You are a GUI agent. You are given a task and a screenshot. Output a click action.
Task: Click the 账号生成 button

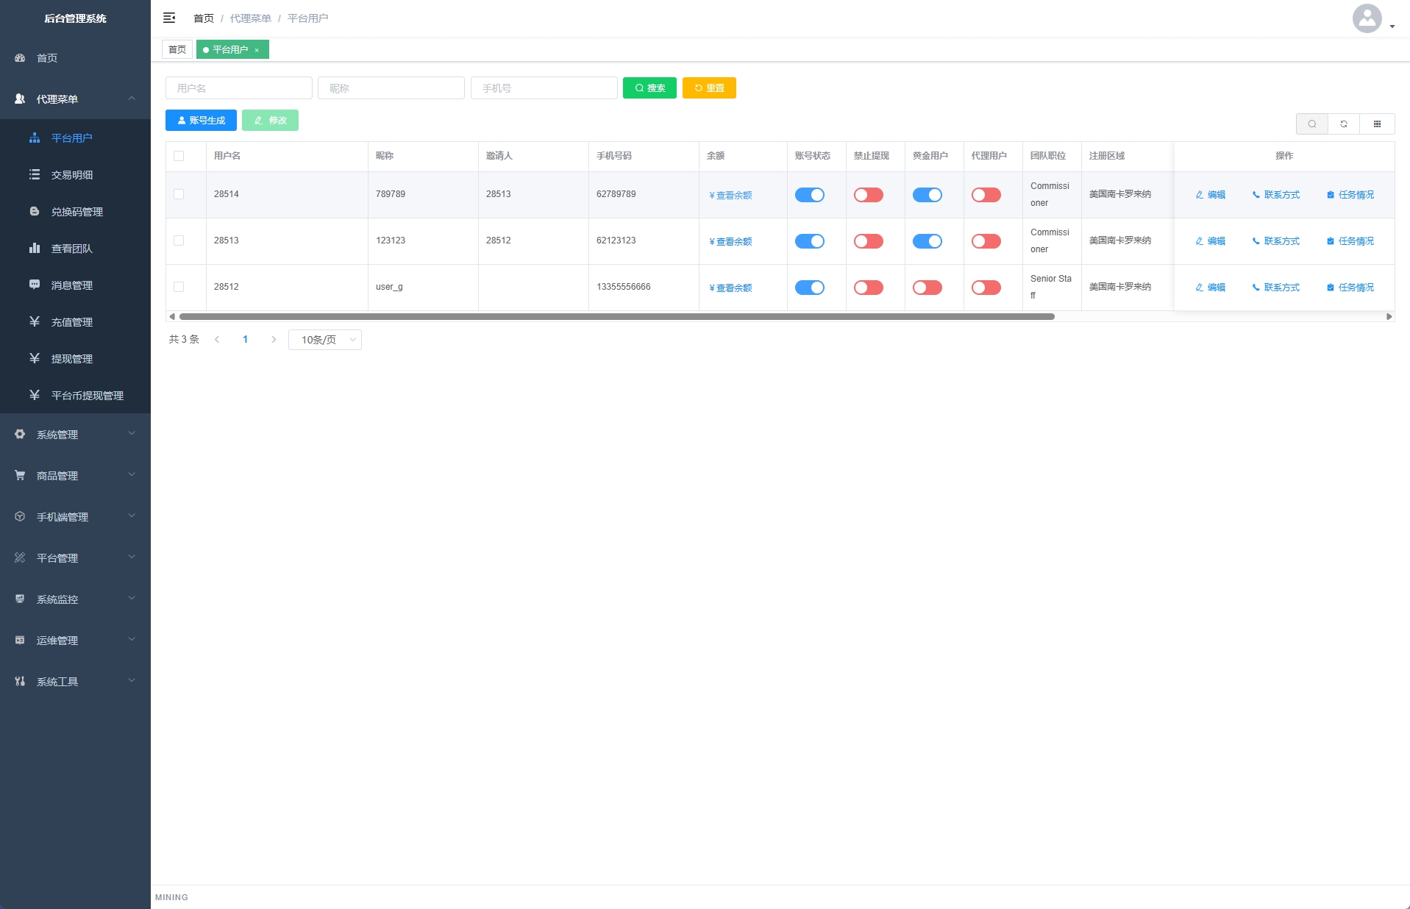click(201, 121)
